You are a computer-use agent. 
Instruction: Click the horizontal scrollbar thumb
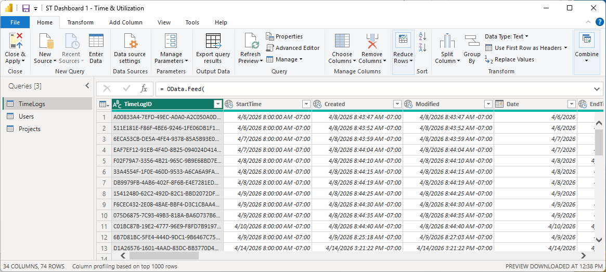coord(164,256)
